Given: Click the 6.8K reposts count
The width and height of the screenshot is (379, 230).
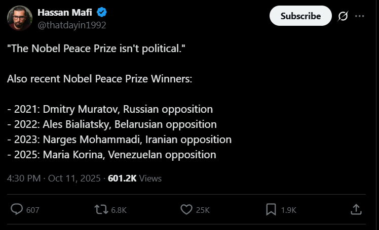Looking at the screenshot, I should pos(118,210).
